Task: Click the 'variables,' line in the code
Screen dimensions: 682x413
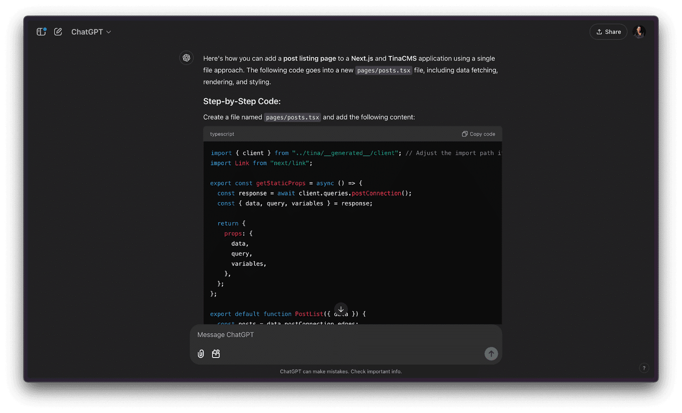Action: (x=249, y=264)
